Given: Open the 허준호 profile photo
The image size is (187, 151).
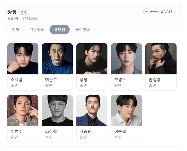Looking at the screenshot, I should click(57, 59).
